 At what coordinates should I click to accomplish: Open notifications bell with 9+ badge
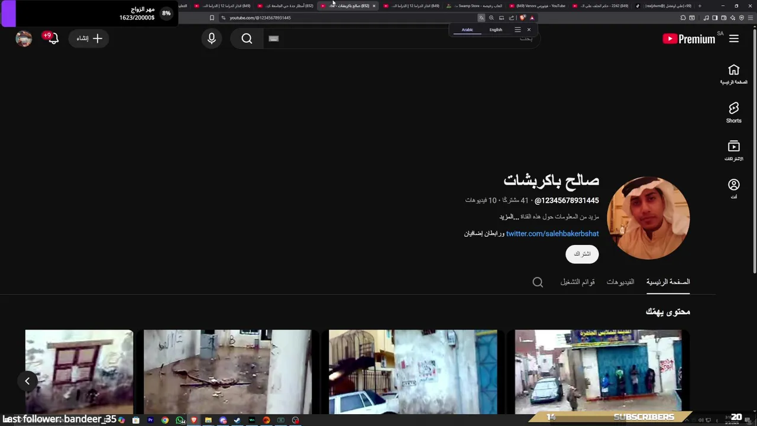pos(53,38)
